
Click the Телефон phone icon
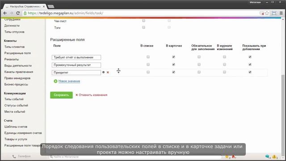pos(14,157)
